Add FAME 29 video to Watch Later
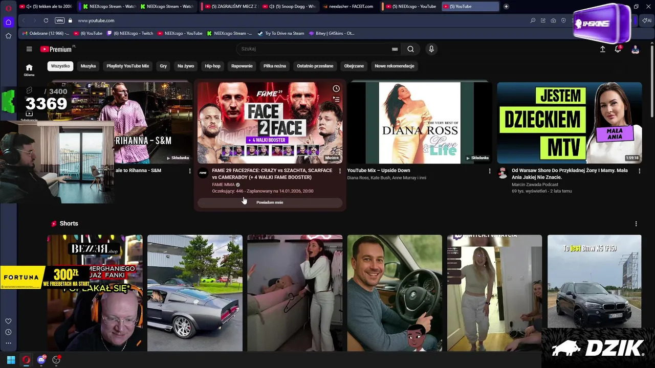The width and height of the screenshot is (655, 368). pos(336,88)
